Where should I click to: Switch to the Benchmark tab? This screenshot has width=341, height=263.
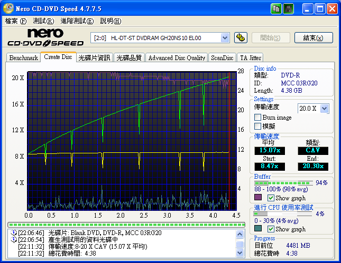click(23, 57)
